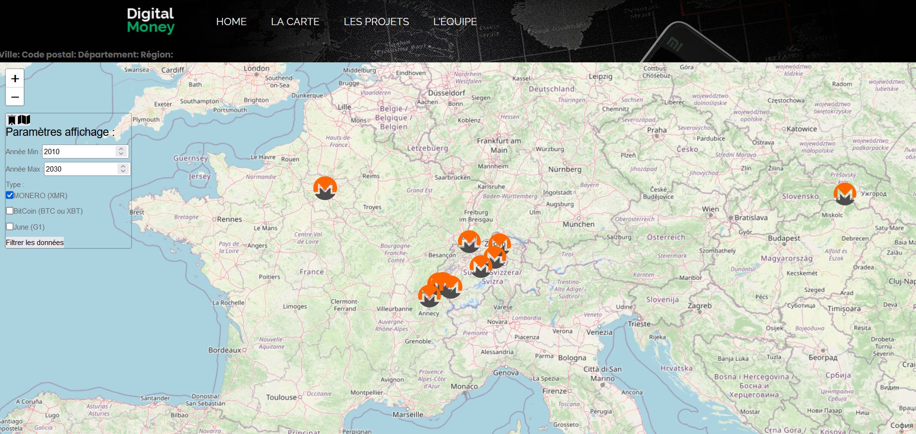Open the Monero marker east of Rouen

click(x=325, y=188)
